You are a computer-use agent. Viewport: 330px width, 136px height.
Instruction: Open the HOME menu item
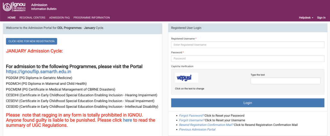pos(12,18)
